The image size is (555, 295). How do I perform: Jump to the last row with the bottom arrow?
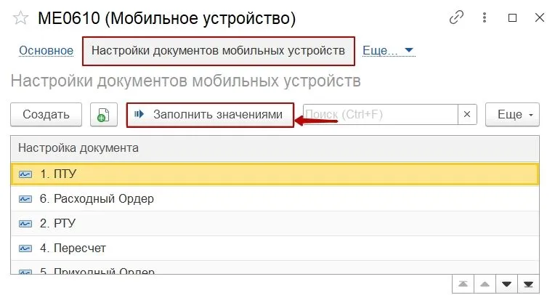[x=529, y=283]
